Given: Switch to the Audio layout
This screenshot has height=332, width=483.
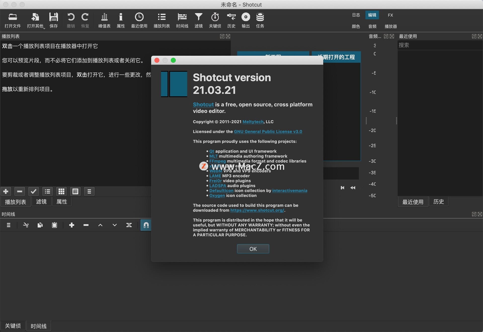Looking at the screenshot, I should (372, 26).
